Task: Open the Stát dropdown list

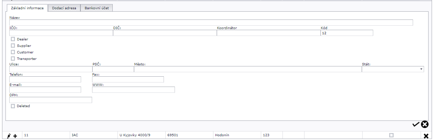Action: coord(421,69)
